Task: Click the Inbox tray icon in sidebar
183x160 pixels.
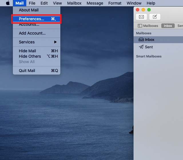Action: tap(141, 39)
